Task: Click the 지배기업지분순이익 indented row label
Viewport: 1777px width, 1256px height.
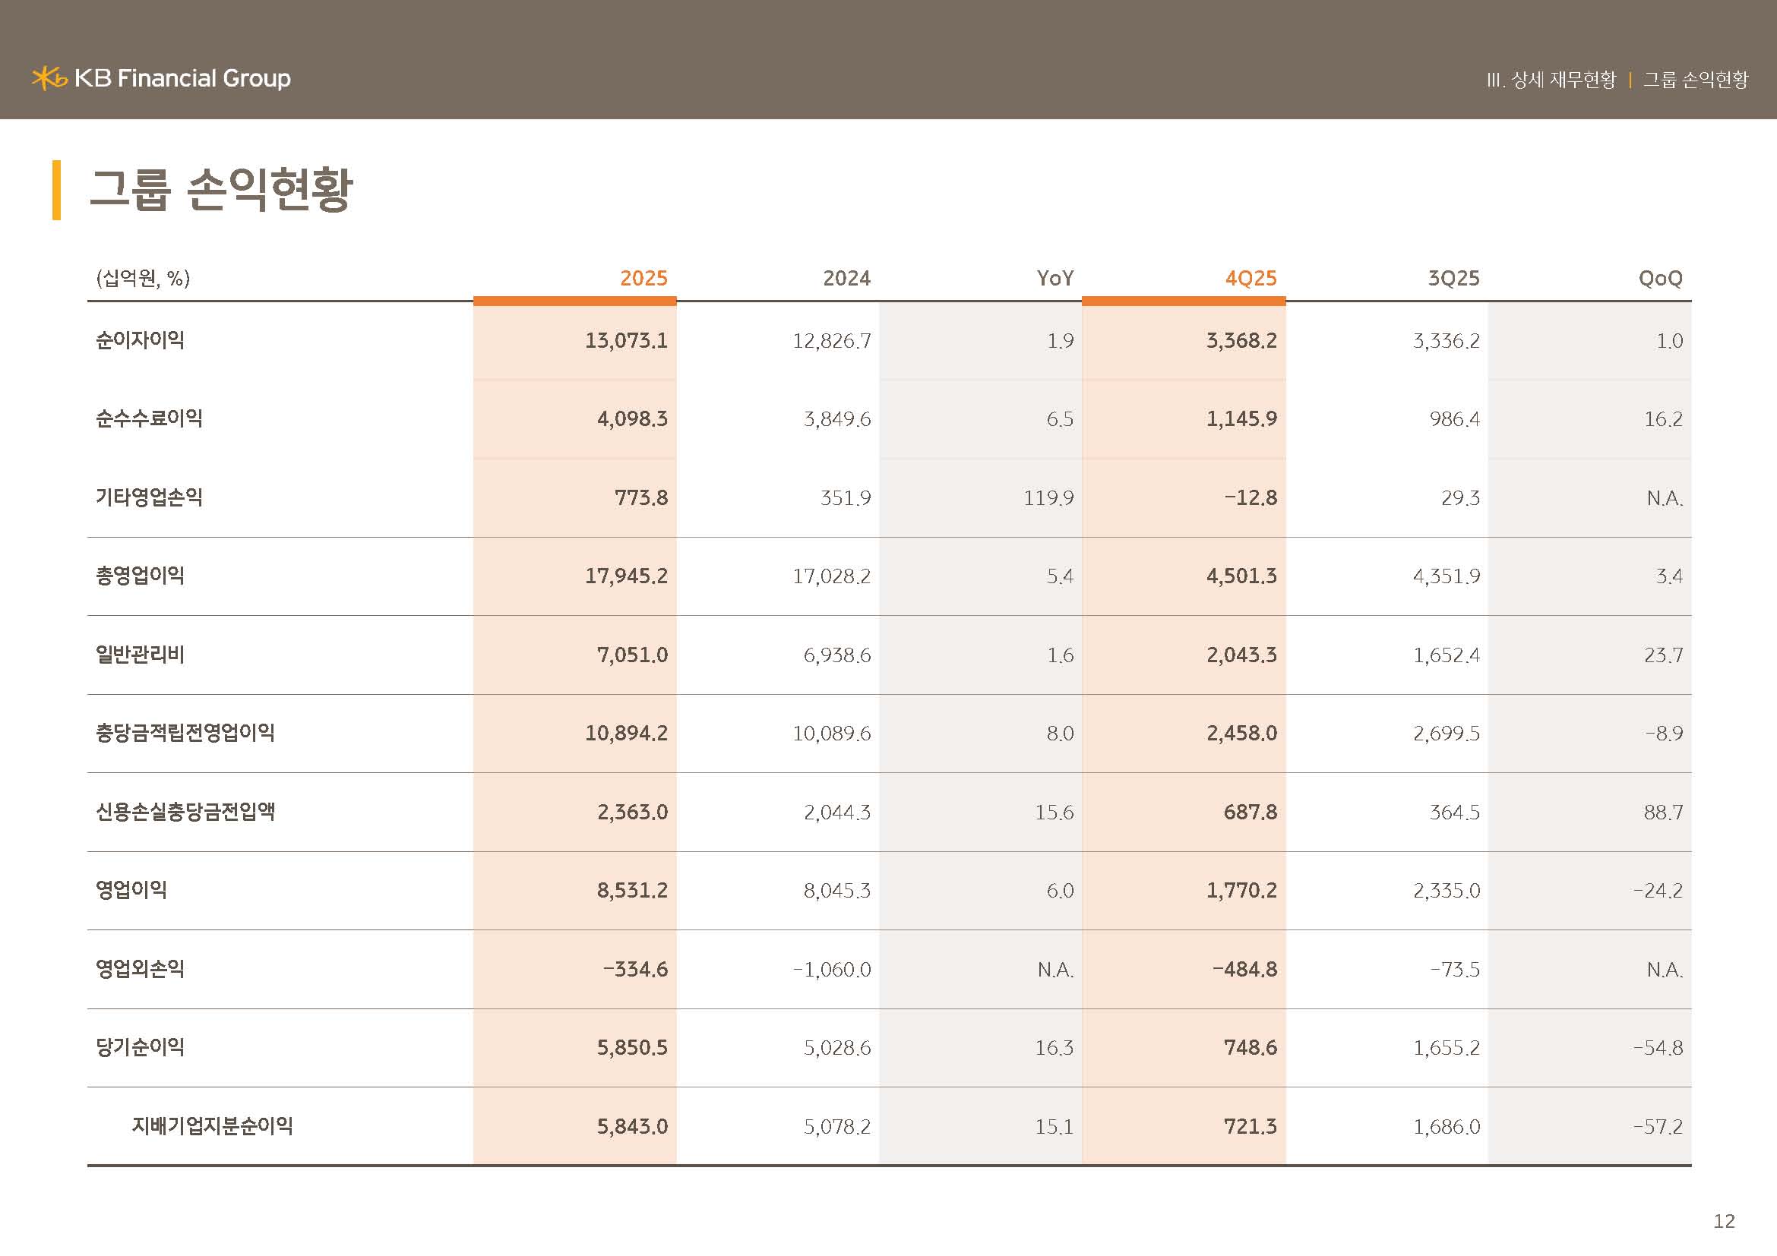Action: pos(212,1125)
